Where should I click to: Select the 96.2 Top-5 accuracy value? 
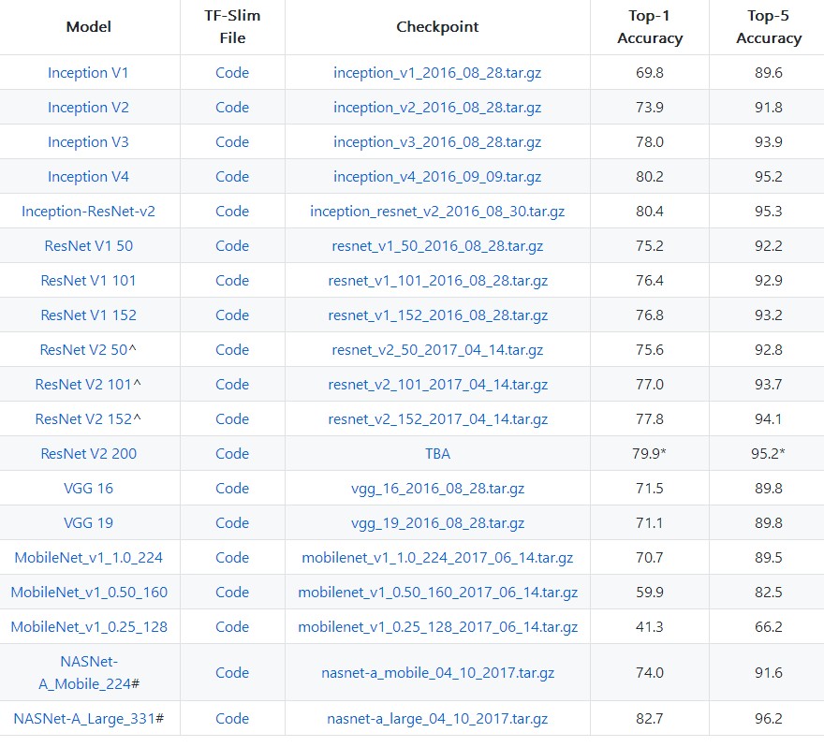point(769,719)
